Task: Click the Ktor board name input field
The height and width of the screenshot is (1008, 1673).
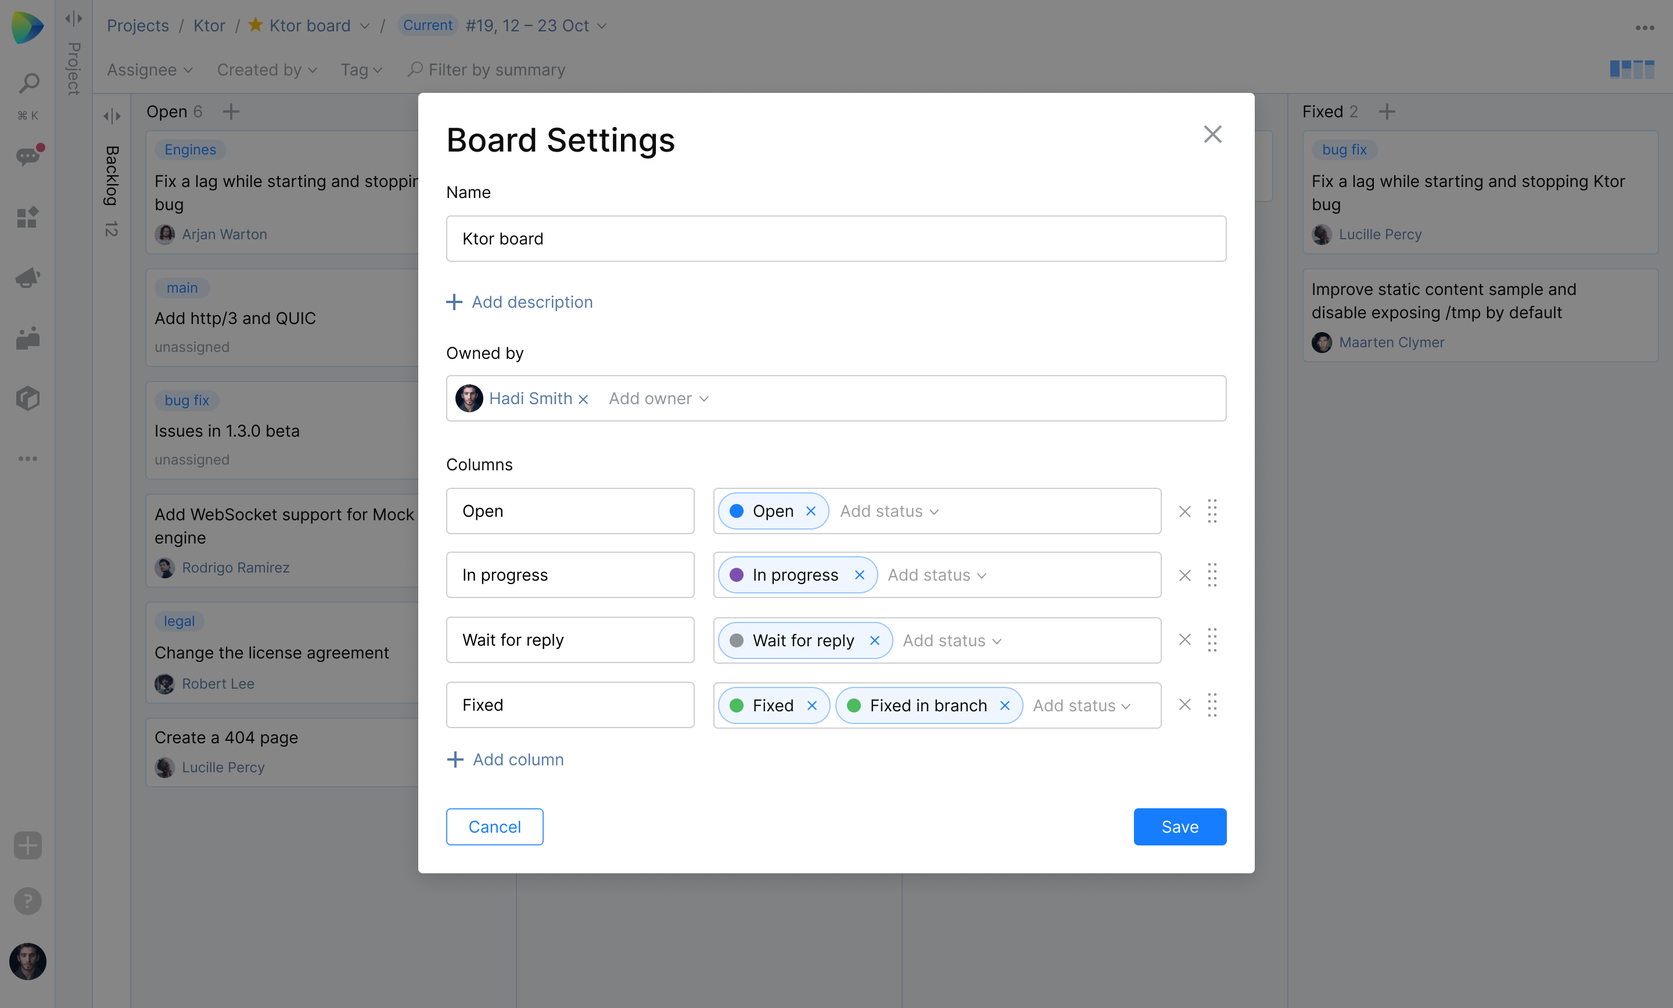Action: [x=836, y=237]
